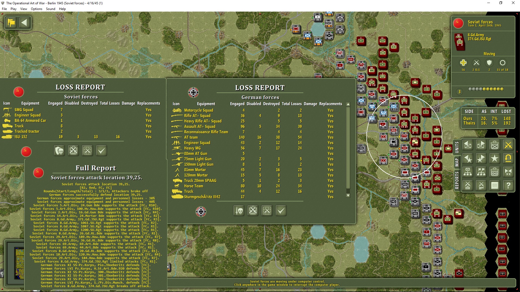Switch to the MAP tab

coord(457,162)
